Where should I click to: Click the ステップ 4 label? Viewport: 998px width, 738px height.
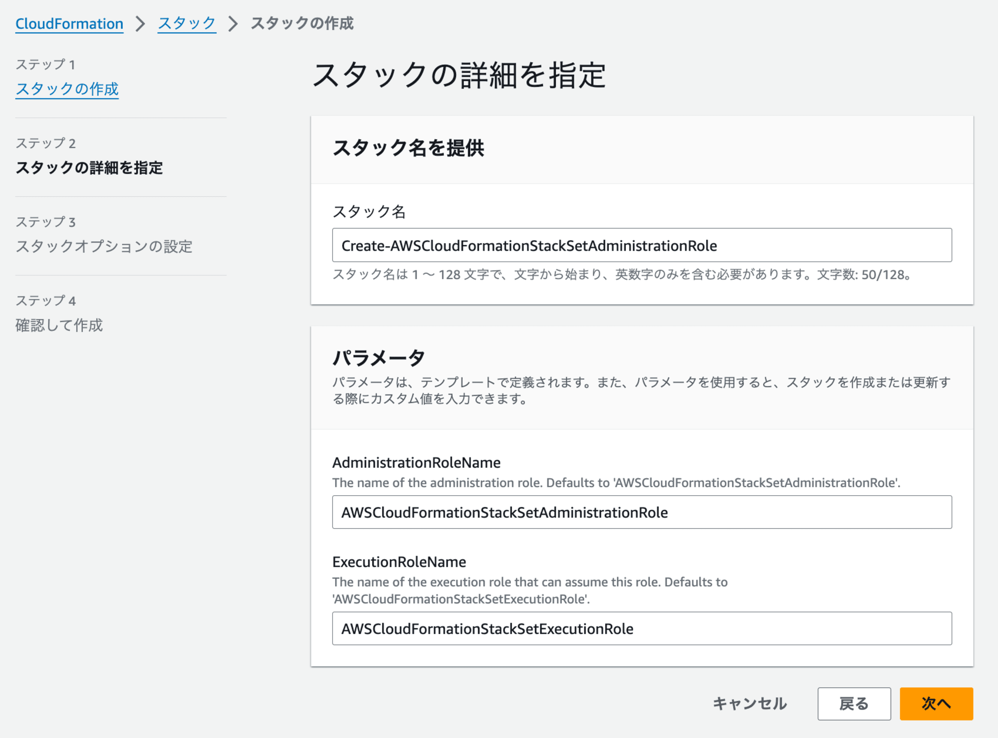click(45, 301)
